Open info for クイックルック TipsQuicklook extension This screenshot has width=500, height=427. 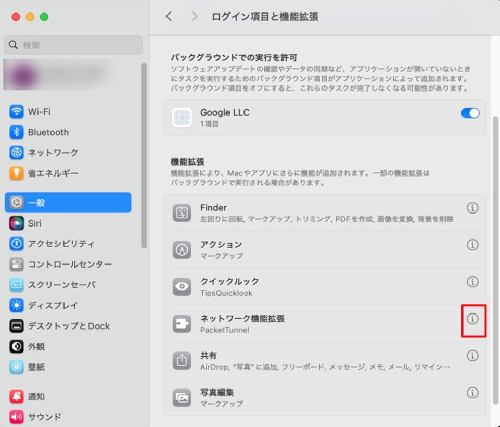coord(472,282)
